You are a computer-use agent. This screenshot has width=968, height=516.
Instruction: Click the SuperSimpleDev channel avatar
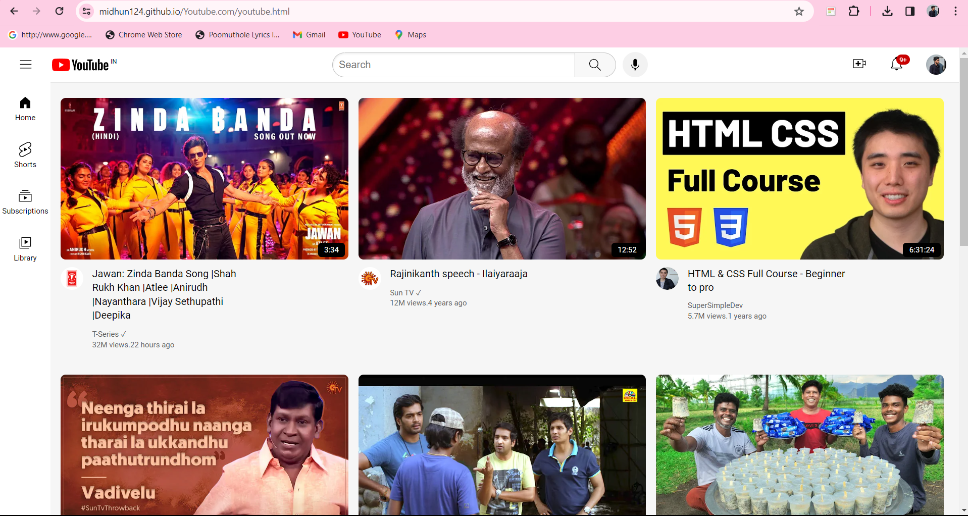click(667, 278)
